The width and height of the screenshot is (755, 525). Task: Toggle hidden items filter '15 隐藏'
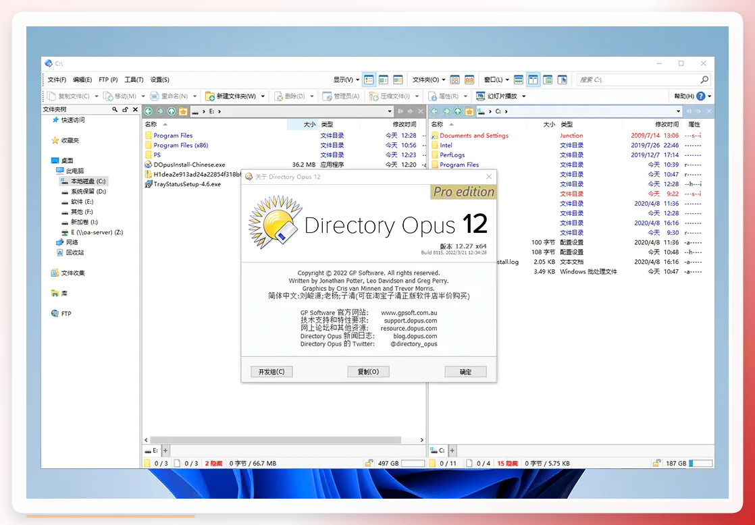click(x=508, y=464)
